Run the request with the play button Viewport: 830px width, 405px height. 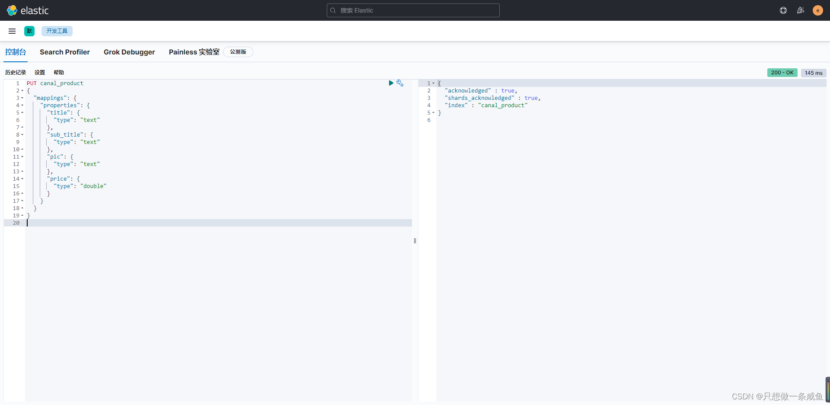(x=391, y=83)
